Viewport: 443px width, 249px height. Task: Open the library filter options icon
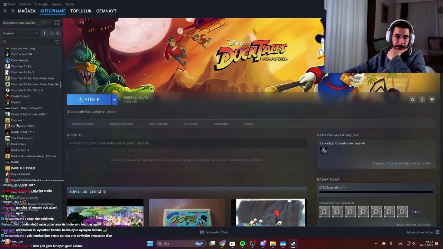click(x=57, y=42)
